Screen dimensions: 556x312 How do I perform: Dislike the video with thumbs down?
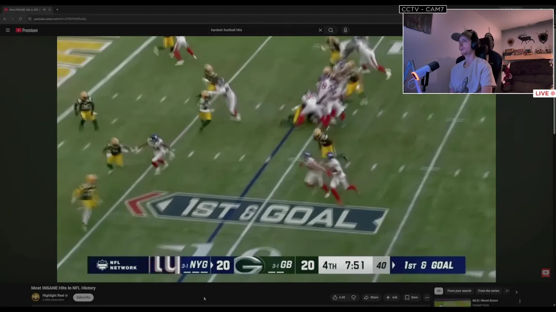(354, 297)
